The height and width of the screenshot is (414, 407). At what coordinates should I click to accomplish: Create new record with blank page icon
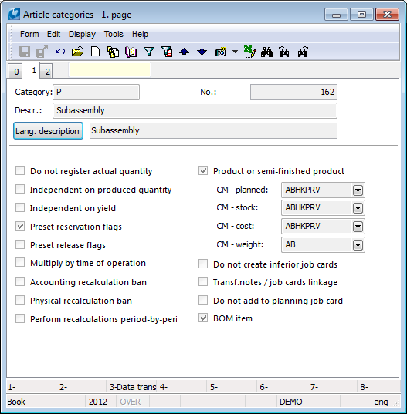click(x=96, y=52)
